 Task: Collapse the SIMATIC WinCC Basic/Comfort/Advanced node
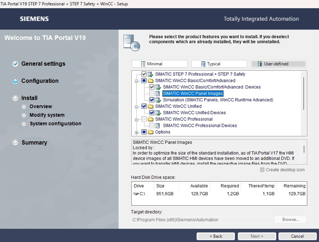tap(136, 81)
